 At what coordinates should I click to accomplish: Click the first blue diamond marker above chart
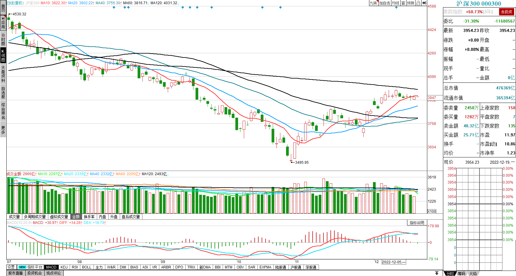pyautogui.click(x=114, y=7)
